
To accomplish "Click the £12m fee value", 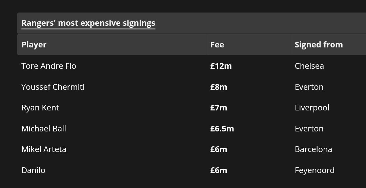I will pyautogui.click(x=221, y=66).
